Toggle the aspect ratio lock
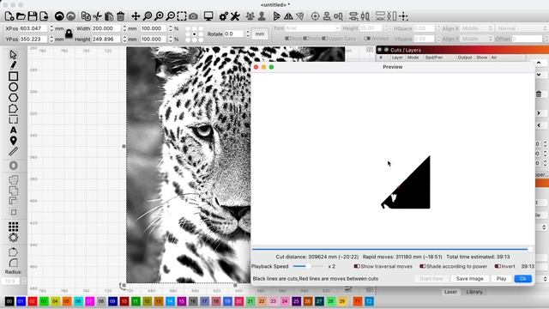 tap(69, 33)
